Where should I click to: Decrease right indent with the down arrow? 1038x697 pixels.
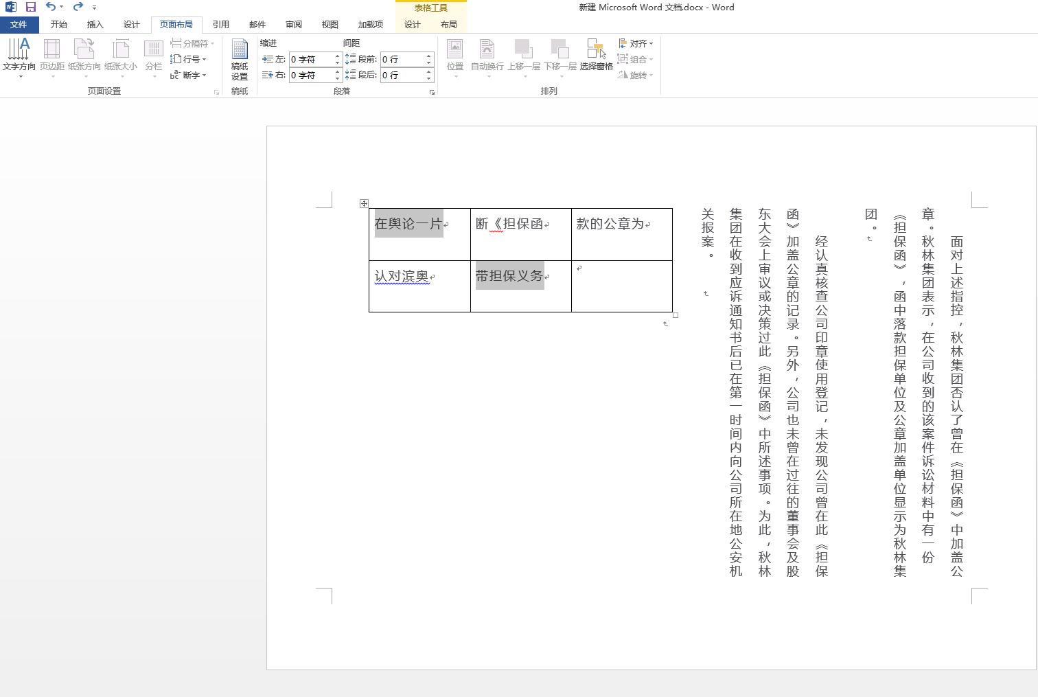pyautogui.click(x=338, y=78)
